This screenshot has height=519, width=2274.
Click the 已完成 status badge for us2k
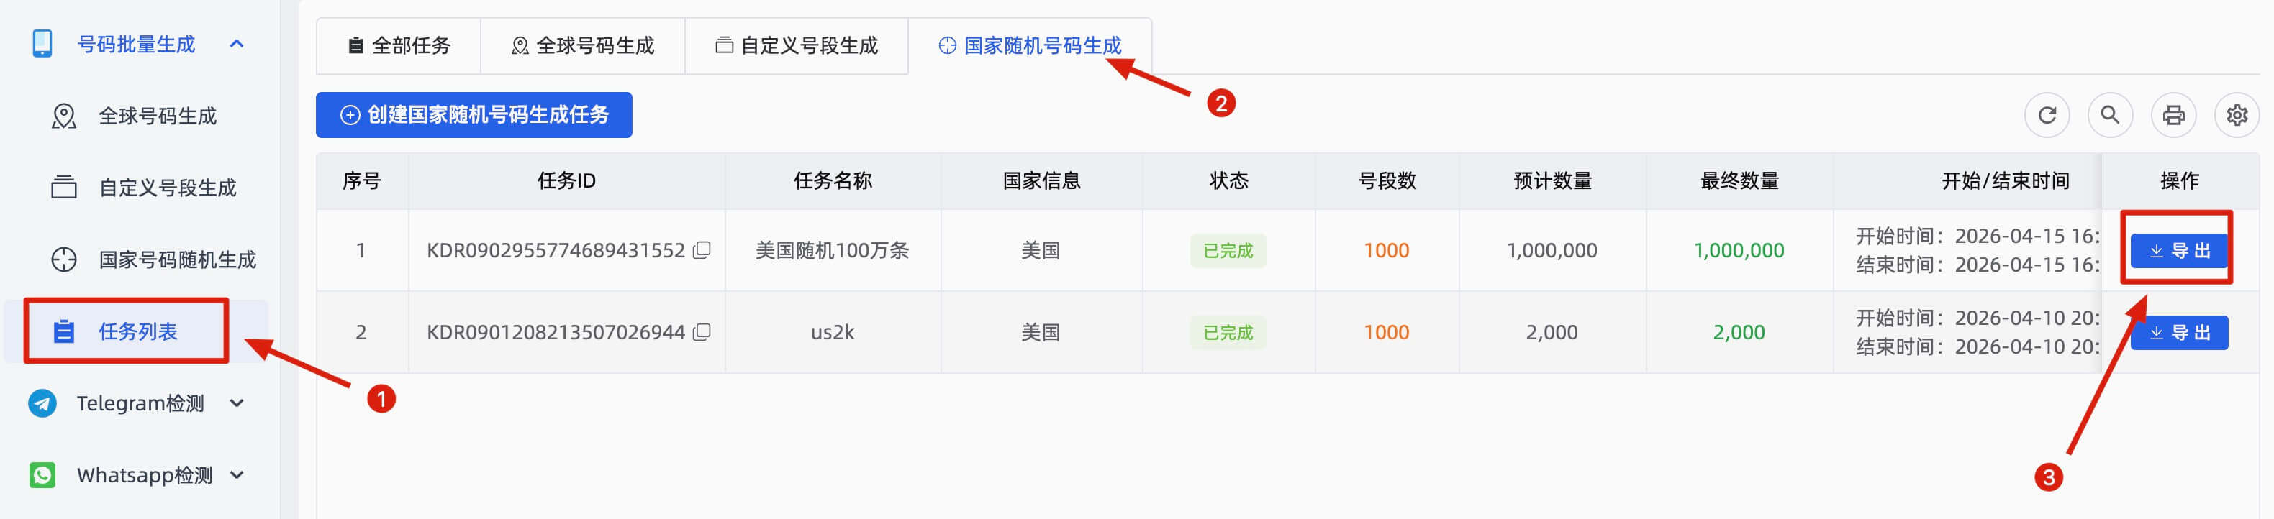[x=1228, y=332]
